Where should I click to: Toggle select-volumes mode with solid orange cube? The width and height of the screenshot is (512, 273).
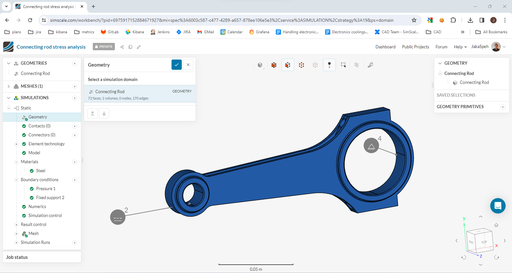click(274, 65)
